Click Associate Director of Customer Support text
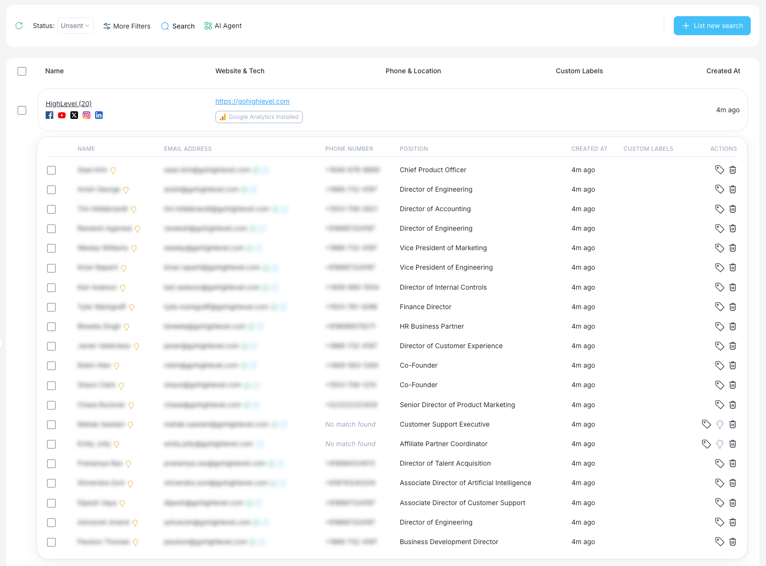Screen dimensions: 766x566 point(463,503)
